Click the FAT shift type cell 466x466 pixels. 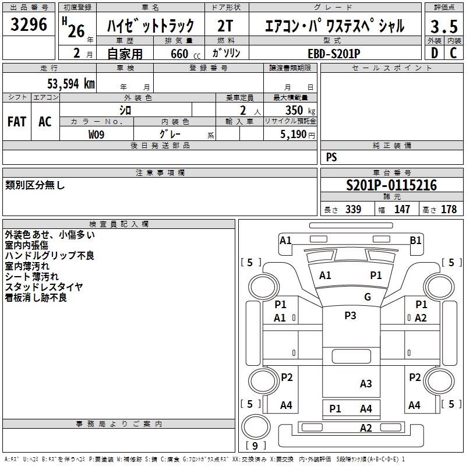17,121
